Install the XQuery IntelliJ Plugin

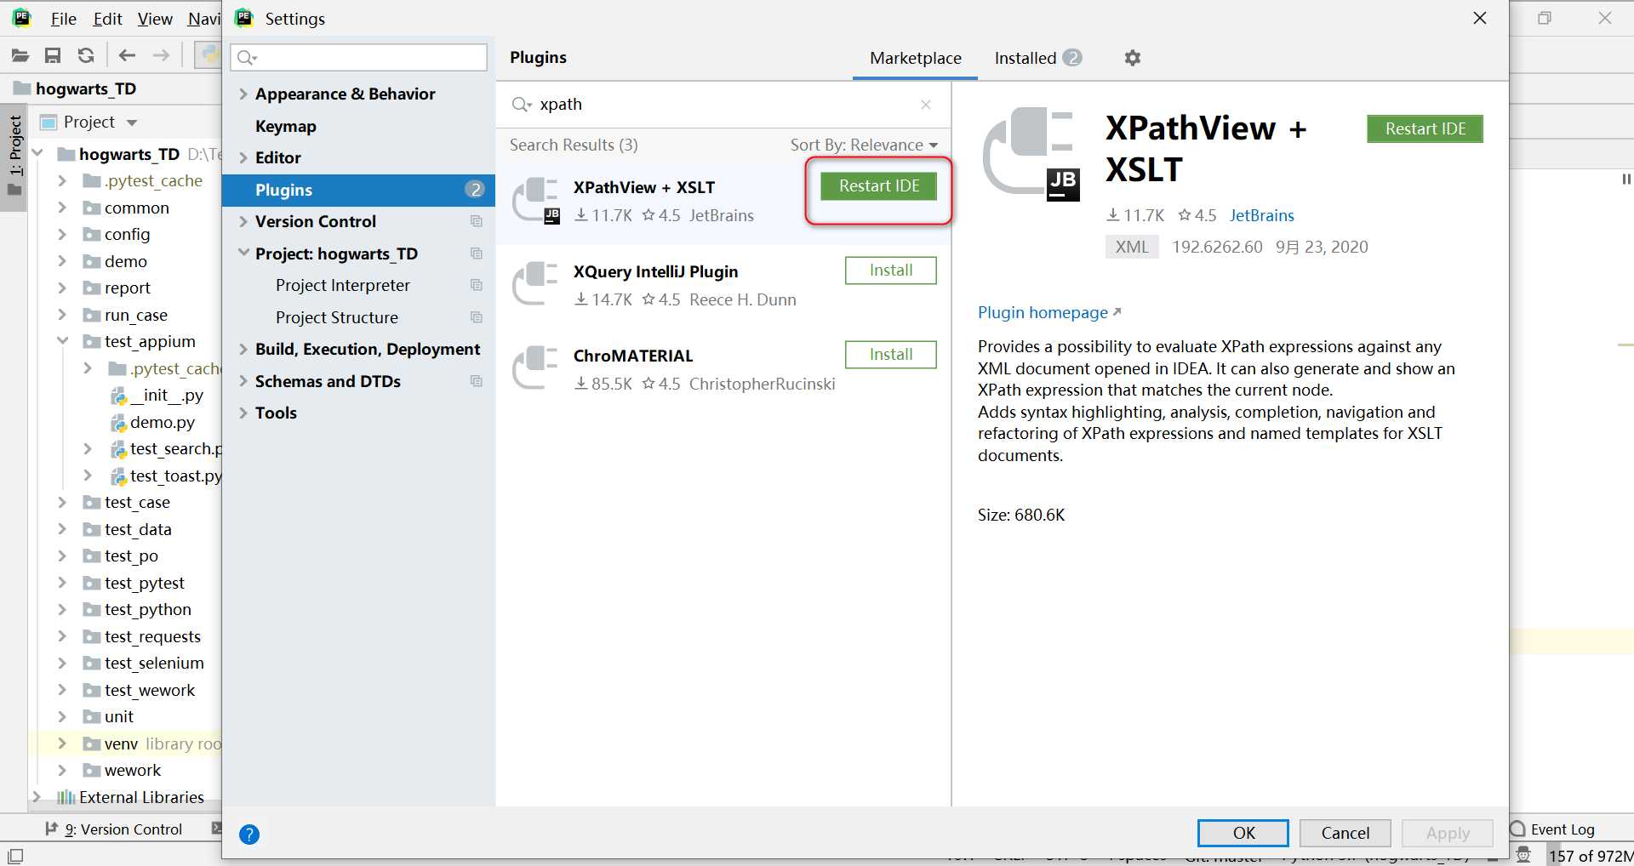[890, 271]
